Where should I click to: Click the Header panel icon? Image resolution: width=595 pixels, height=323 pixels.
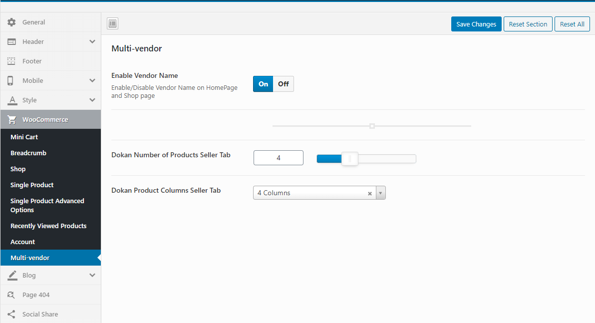[12, 41]
